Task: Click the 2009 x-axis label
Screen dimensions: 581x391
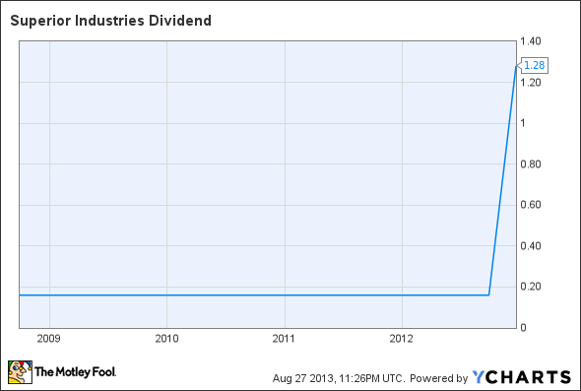Action: click(x=48, y=339)
